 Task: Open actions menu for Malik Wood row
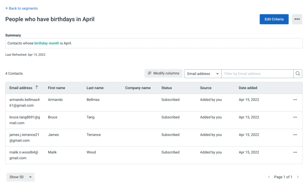[x=295, y=152]
